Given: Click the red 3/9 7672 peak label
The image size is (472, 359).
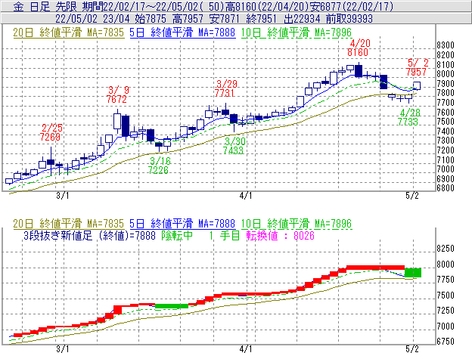Looking at the screenshot, I should [x=117, y=94].
